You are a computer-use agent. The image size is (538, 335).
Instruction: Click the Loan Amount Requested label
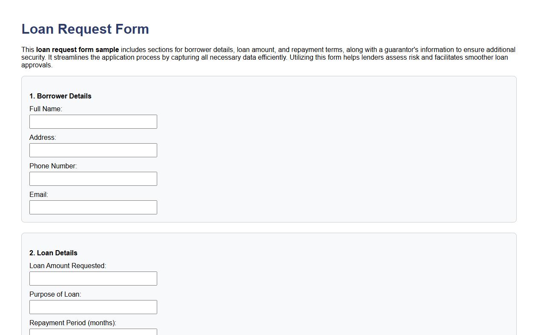pos(68,266)
